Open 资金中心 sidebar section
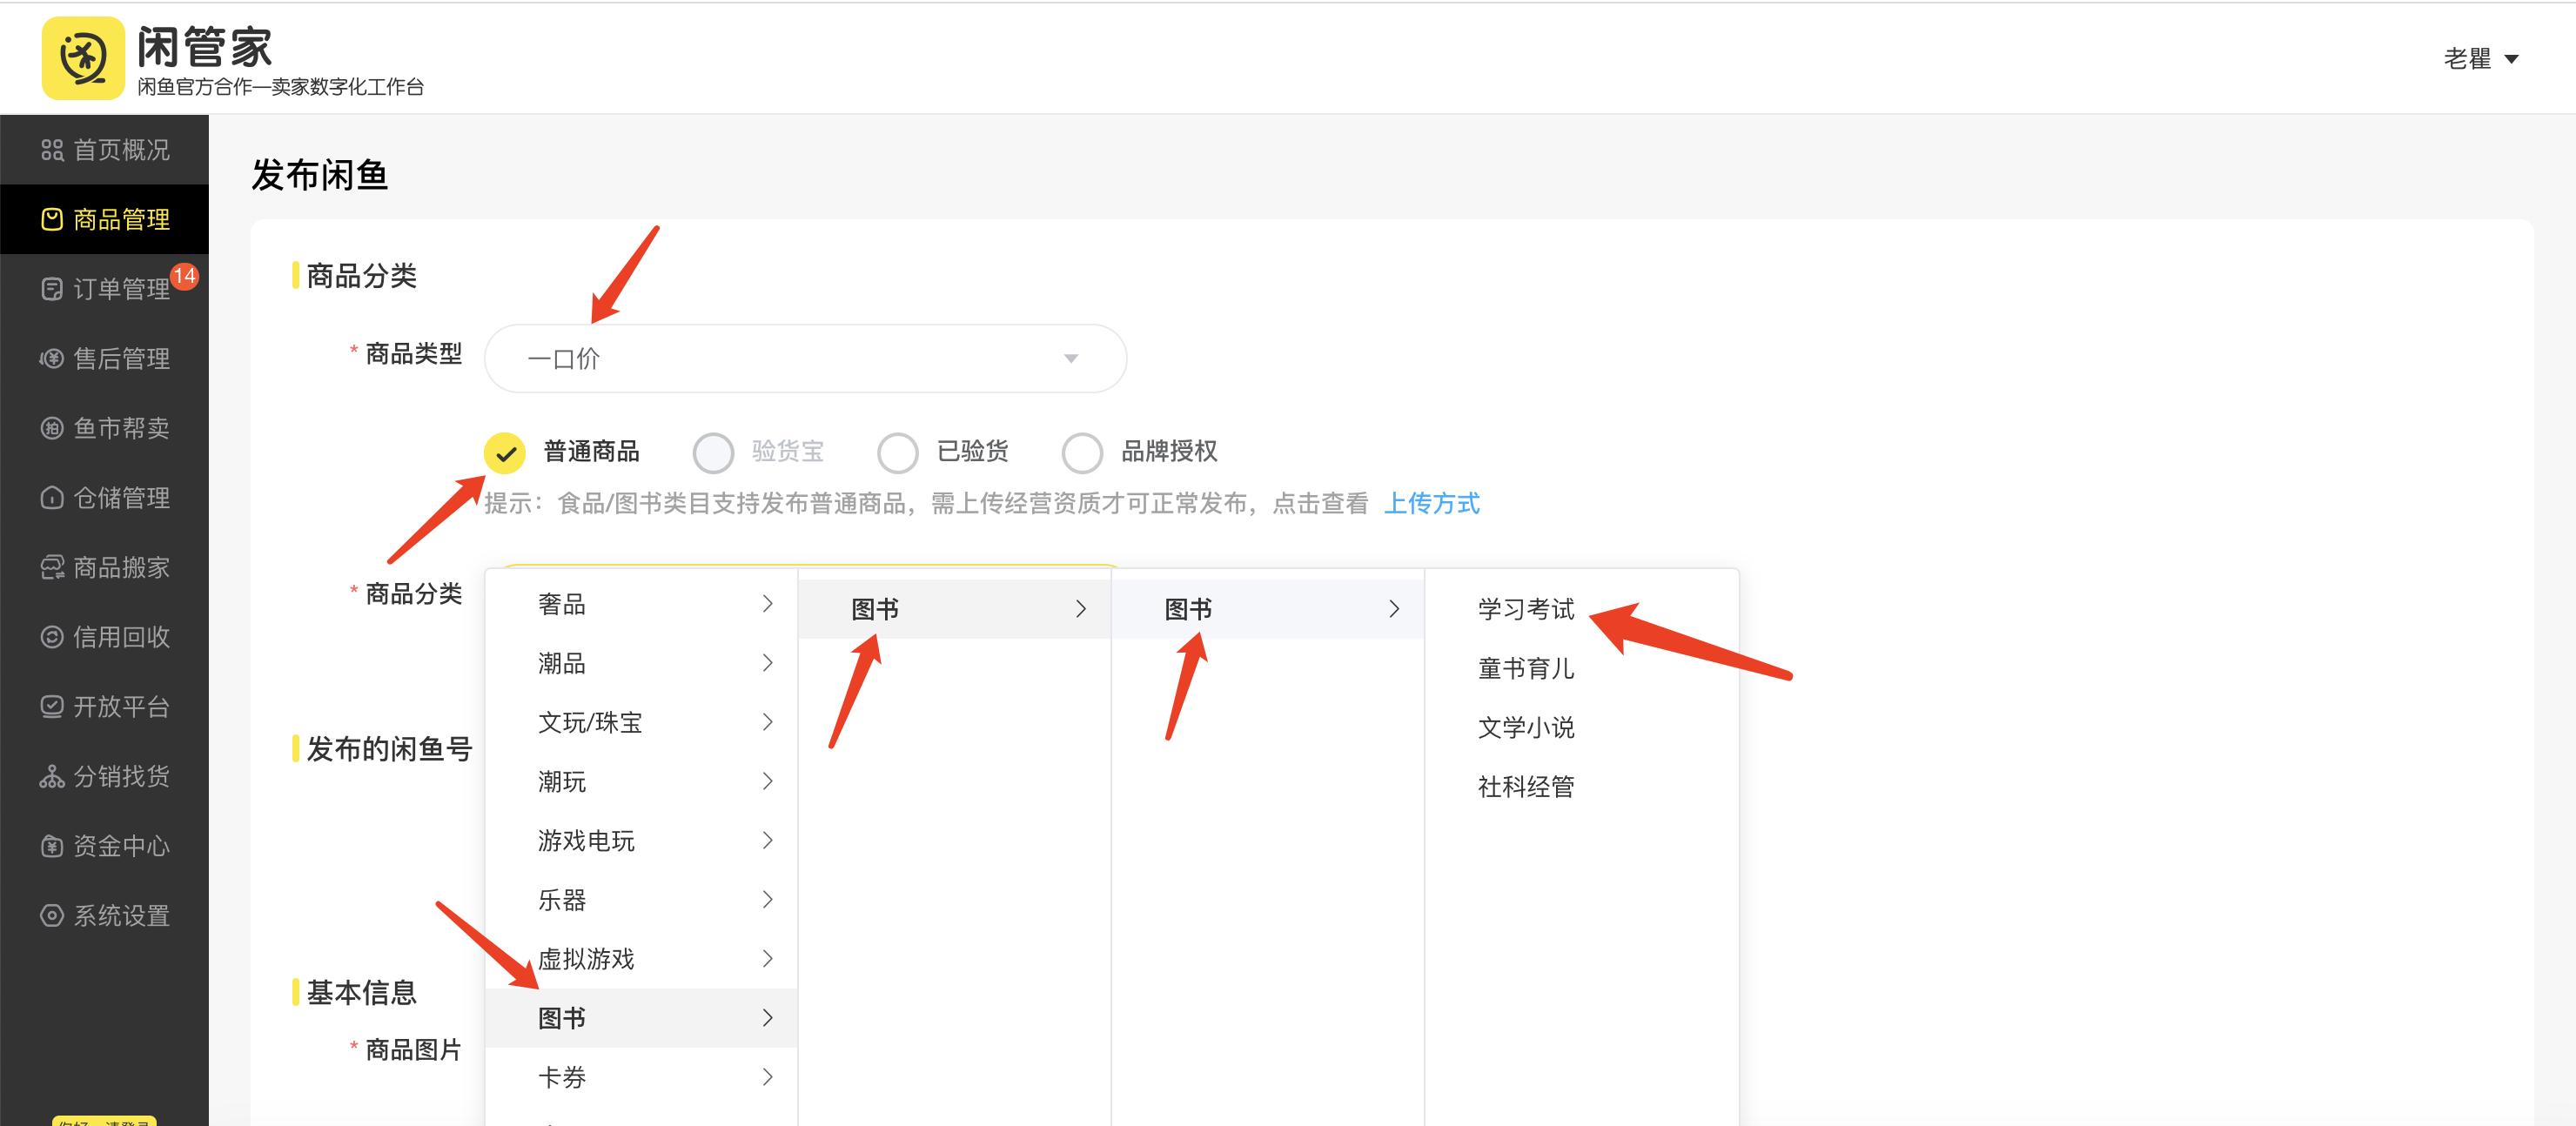This screenshot has height=1126, width=2576. point(104,846)
